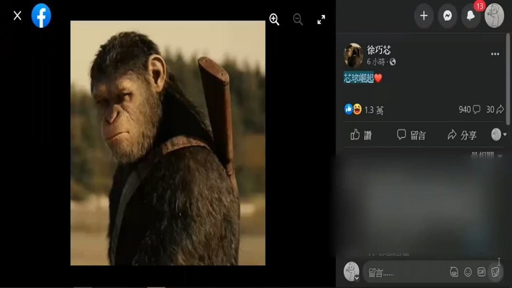The height and width of the screenshot is (288, 512).
Task: Zoom out of the photo
Action: [x=298, y=20]
